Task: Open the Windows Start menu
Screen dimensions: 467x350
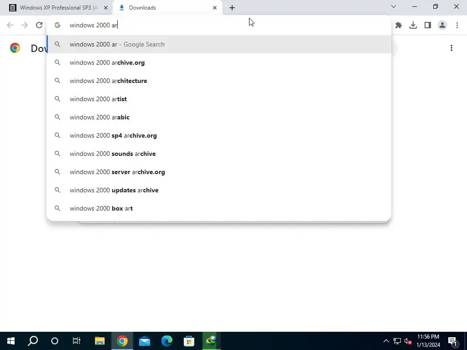Action: (11, 341)
